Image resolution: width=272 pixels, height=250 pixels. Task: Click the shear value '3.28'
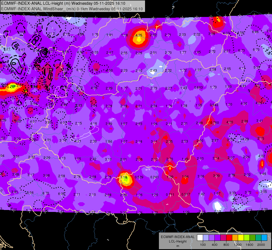(109, 106)
